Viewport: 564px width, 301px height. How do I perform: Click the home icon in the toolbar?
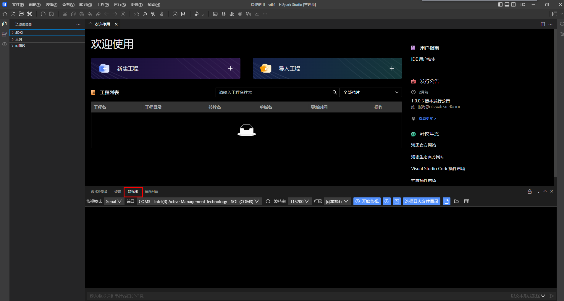pos(5,14)
